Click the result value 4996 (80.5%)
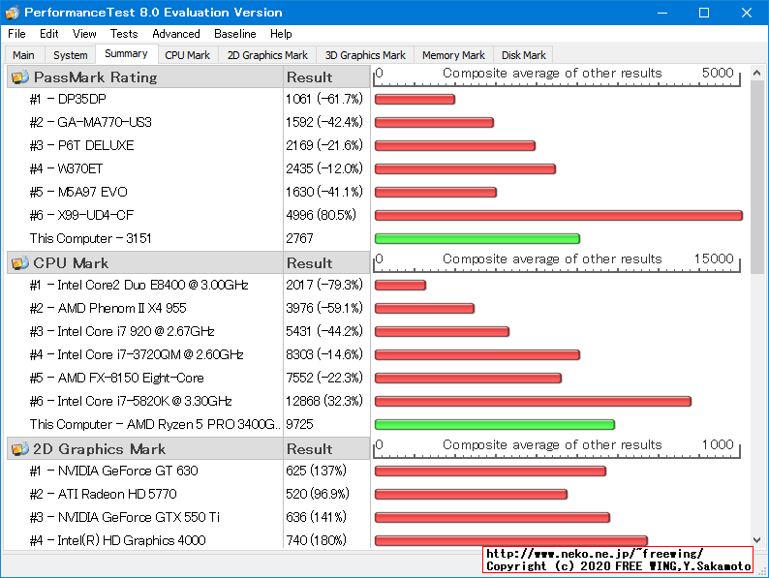Viewport: 769px width, 578px height. [322, 215]
